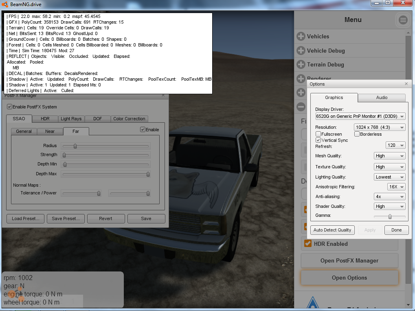Click the Radius slider handle
Screen dimensions: 415x311
tap(75, 146)
